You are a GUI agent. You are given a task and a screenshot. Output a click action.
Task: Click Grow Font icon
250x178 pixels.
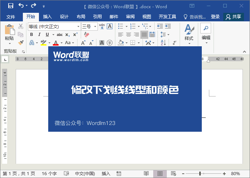[x=83, y=43]
